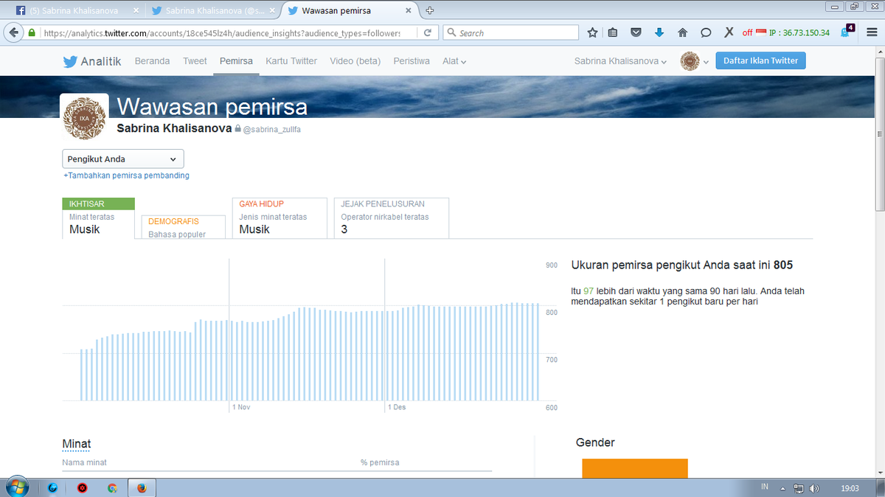885x497 pixels.
Task: Select the Pemirsa nav item
Action: tap(236, 61)
